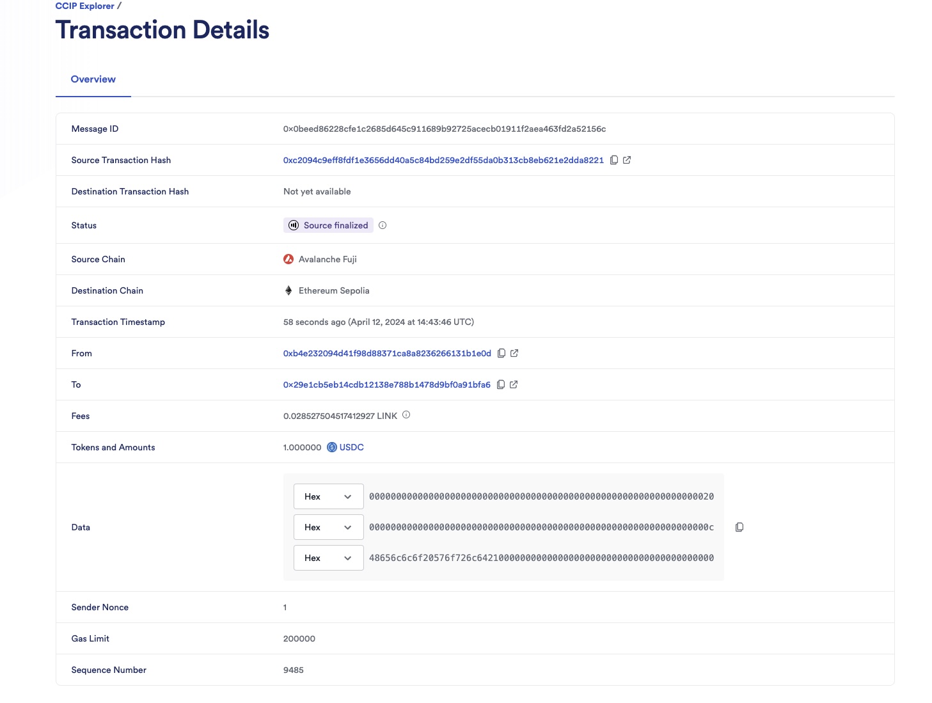Click the Ethereum Sepolia text
The width and height of the screenshot is (932, 703).
(334, 290)
